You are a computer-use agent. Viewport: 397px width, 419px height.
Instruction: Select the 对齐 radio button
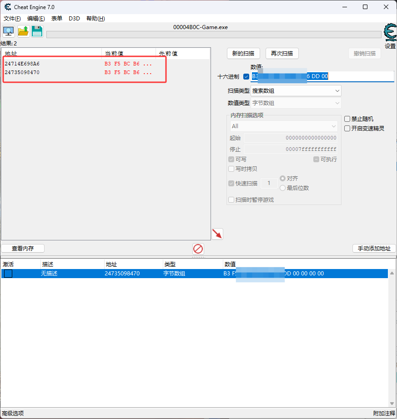[x=282, y=178]
